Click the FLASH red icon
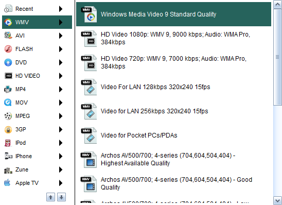Image resolution: width=282 pixels, height=205 pixels. point(8,49)
